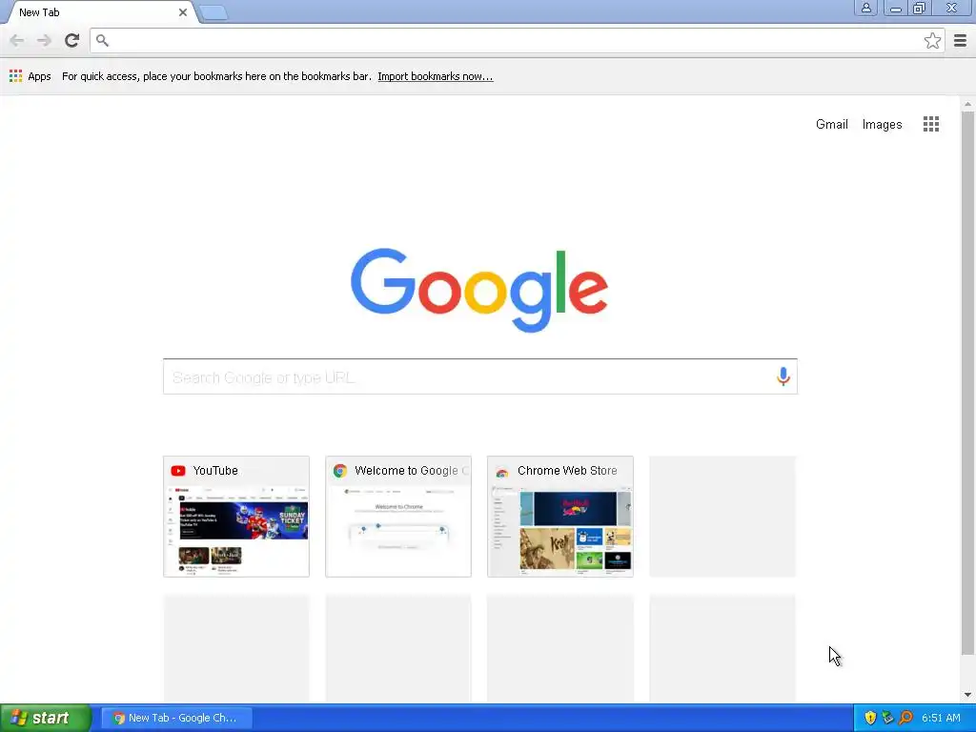
Task: Click the browser back arrow
Action: pos(17,40)
